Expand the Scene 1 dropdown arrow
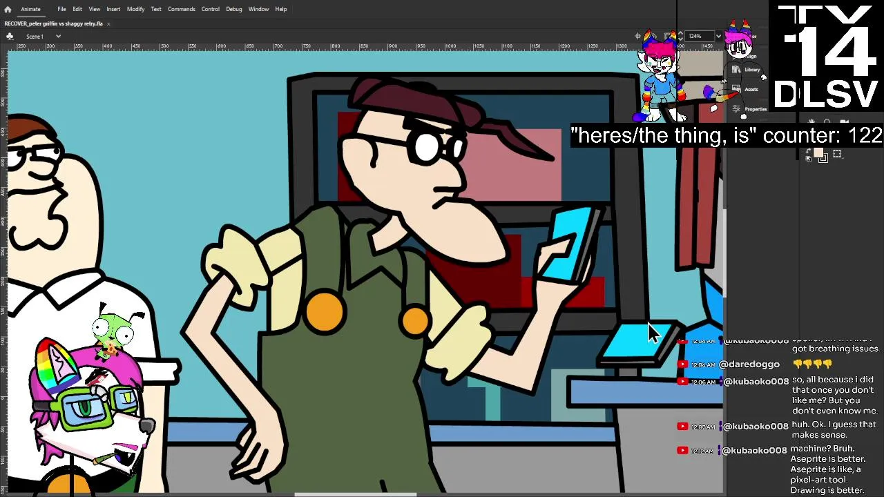Screen dimensions: 884x497 (x=58, y=36)
